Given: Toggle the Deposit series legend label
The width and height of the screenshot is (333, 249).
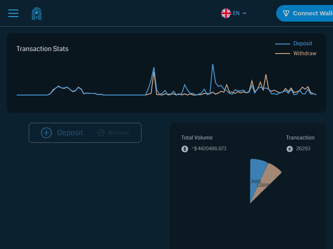Looking at the screenshot, I should coord(303,44).
